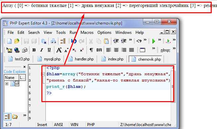Image resolution: width=217 pixels, height=129 pixels.
Task: Click the larger font A icon
Action: [x=59, y=50]
